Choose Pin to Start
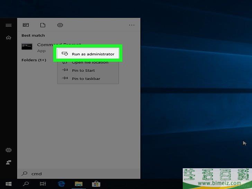Screen dimensions: 252x189 click(83, 70)
